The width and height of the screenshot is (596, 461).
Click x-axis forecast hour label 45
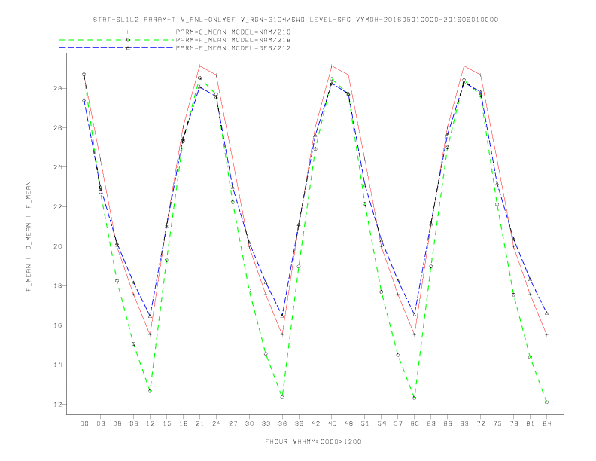pos(332,423)
